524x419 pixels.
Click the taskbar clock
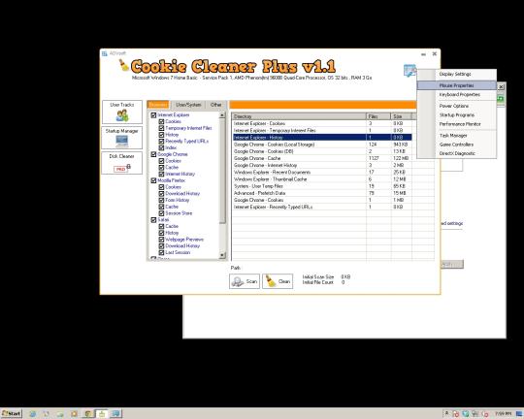pyautogui.click(x=503, y=413)
